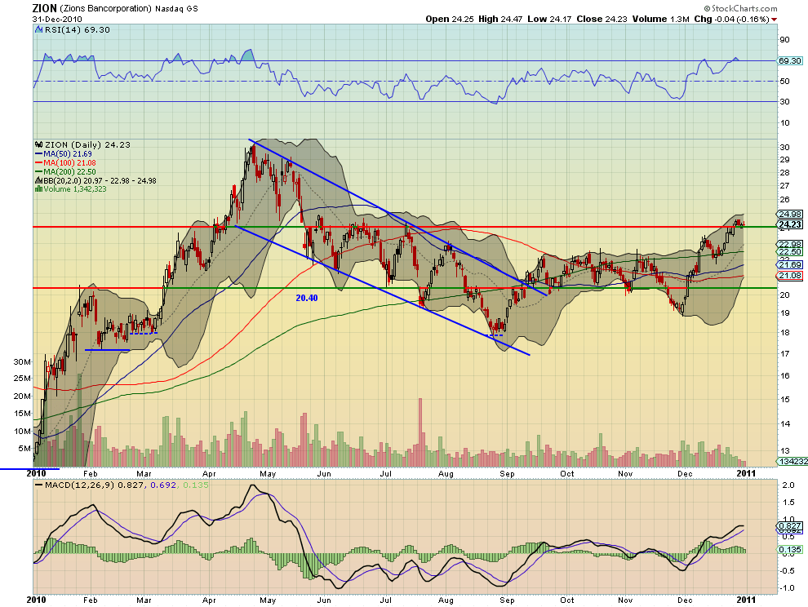Click the (Zions Bancorporation) company name
Viewport: 808px width, 607px height.
105,9
